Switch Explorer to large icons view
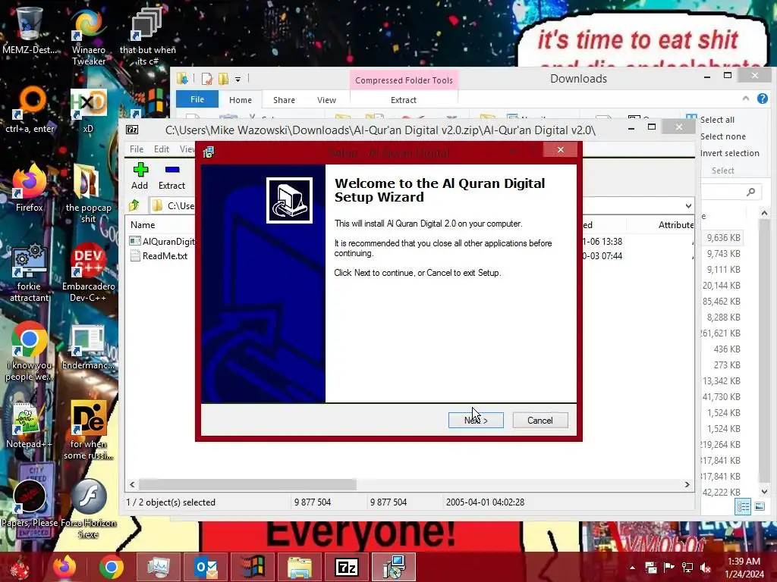777x582 pixels. pyautogui.click(x=759, y=506)
